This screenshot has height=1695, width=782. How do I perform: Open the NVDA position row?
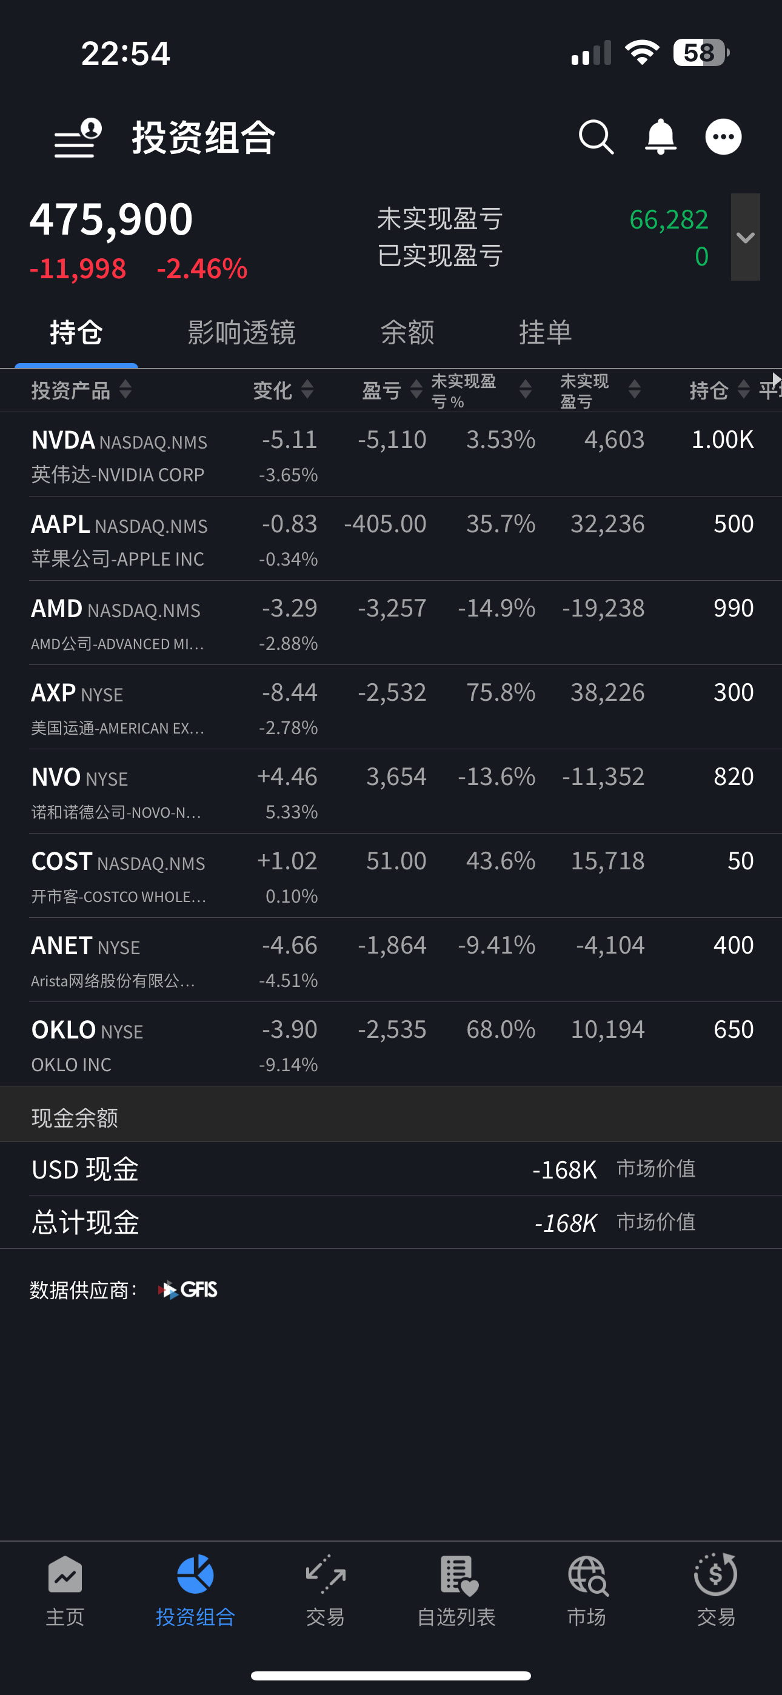[391, 455]
